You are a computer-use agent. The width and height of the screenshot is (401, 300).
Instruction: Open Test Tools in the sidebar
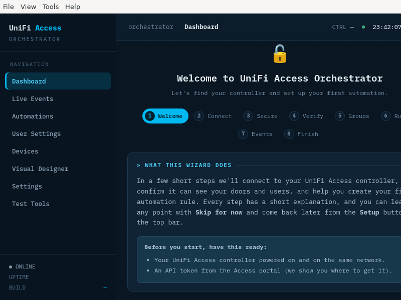58,204
